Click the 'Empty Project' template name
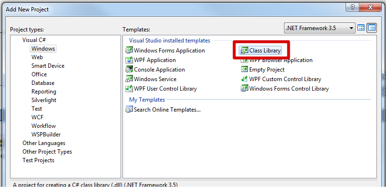Image resolution: width=386 pixels, height=187 pixels. (x=267, y=70)
